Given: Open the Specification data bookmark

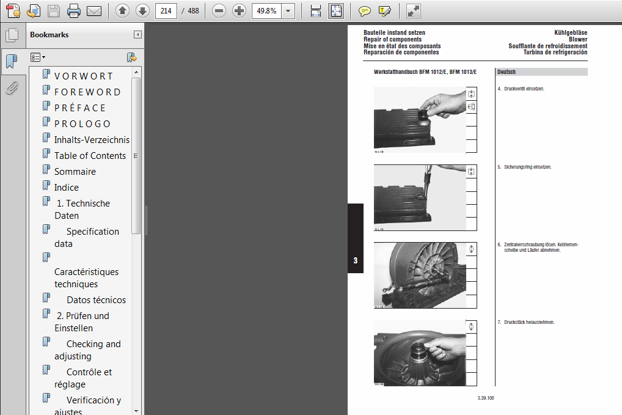Looking at the screenshot, I should tap(87, 237).
